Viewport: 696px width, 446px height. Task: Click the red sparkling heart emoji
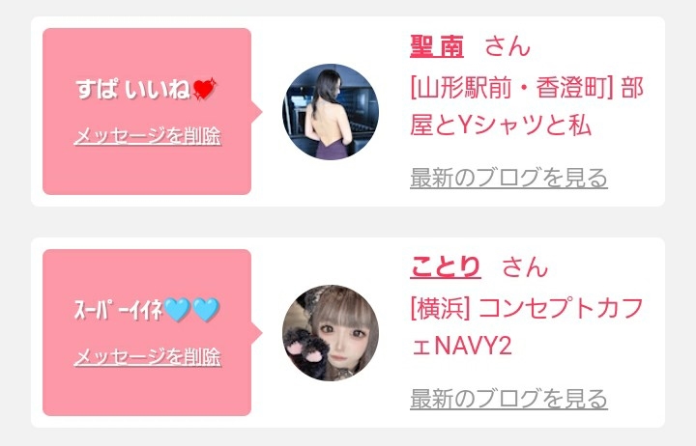point(205,89)
